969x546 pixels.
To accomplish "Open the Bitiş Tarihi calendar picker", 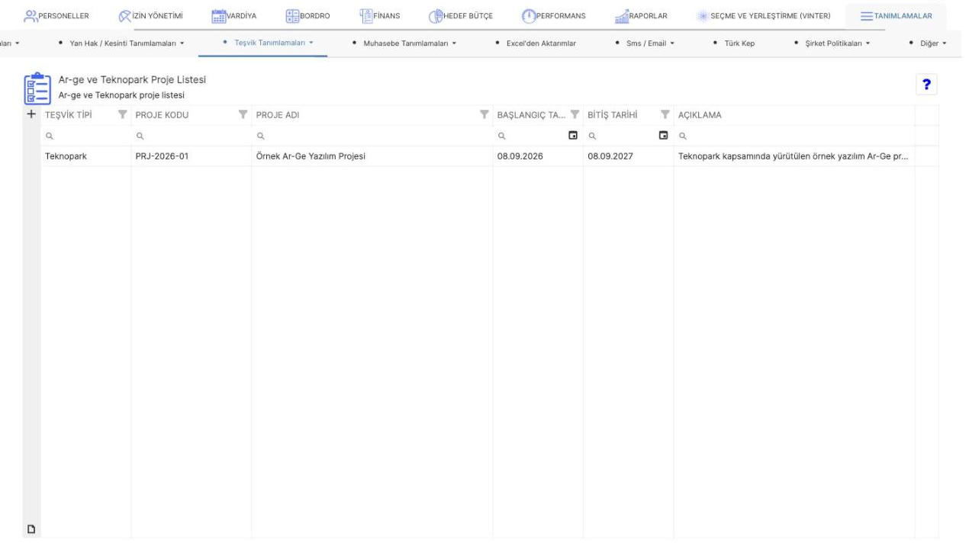I will (x=663, y=136).
